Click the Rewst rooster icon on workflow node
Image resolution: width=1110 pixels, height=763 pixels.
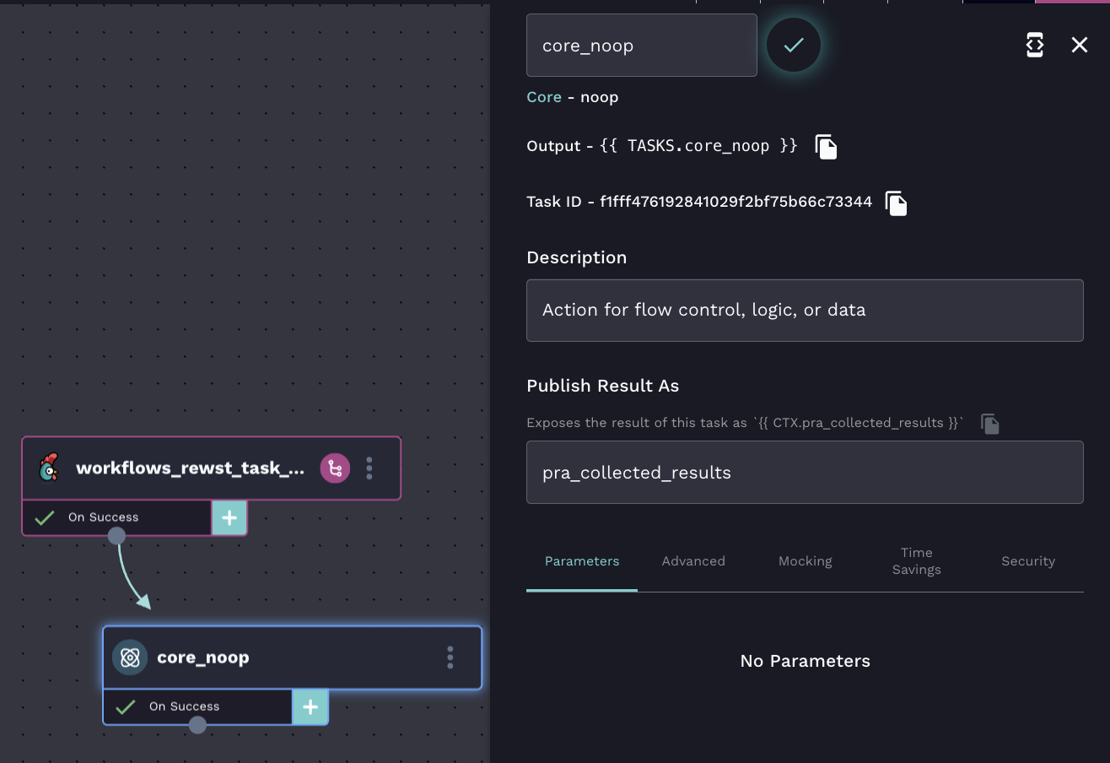tap(50, 468)
